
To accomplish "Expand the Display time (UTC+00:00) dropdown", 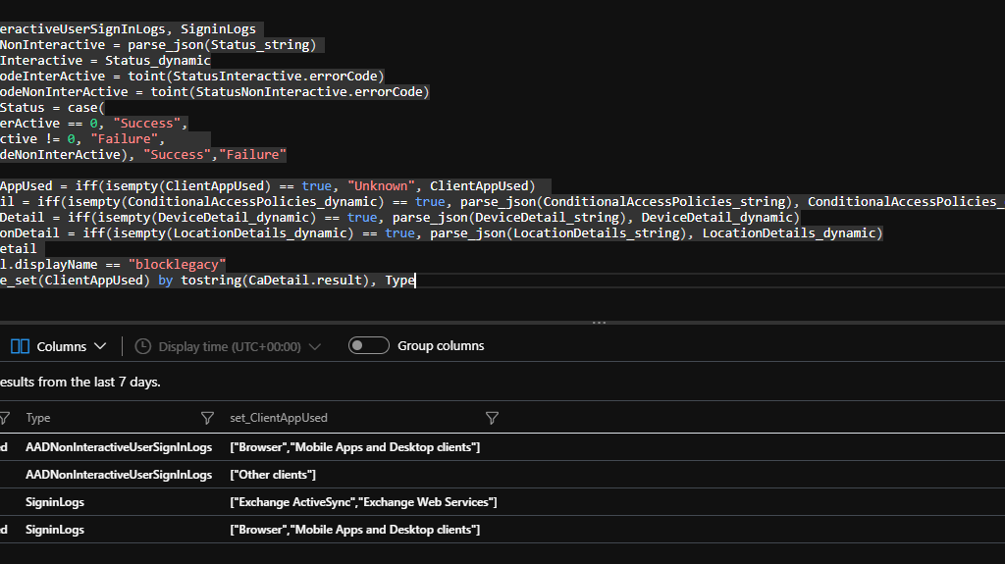I will tap(314, 346).
